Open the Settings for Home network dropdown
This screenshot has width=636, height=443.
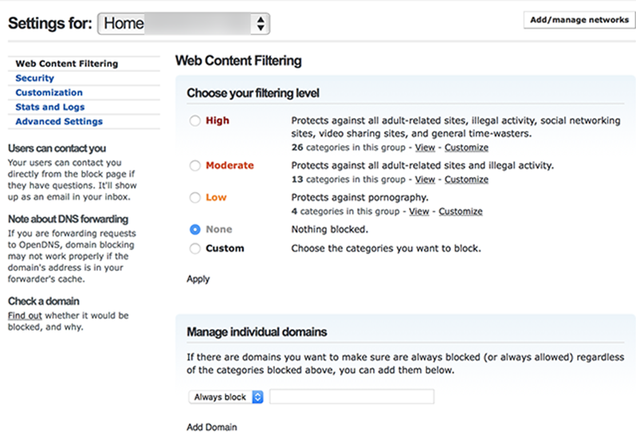(183, 24)
